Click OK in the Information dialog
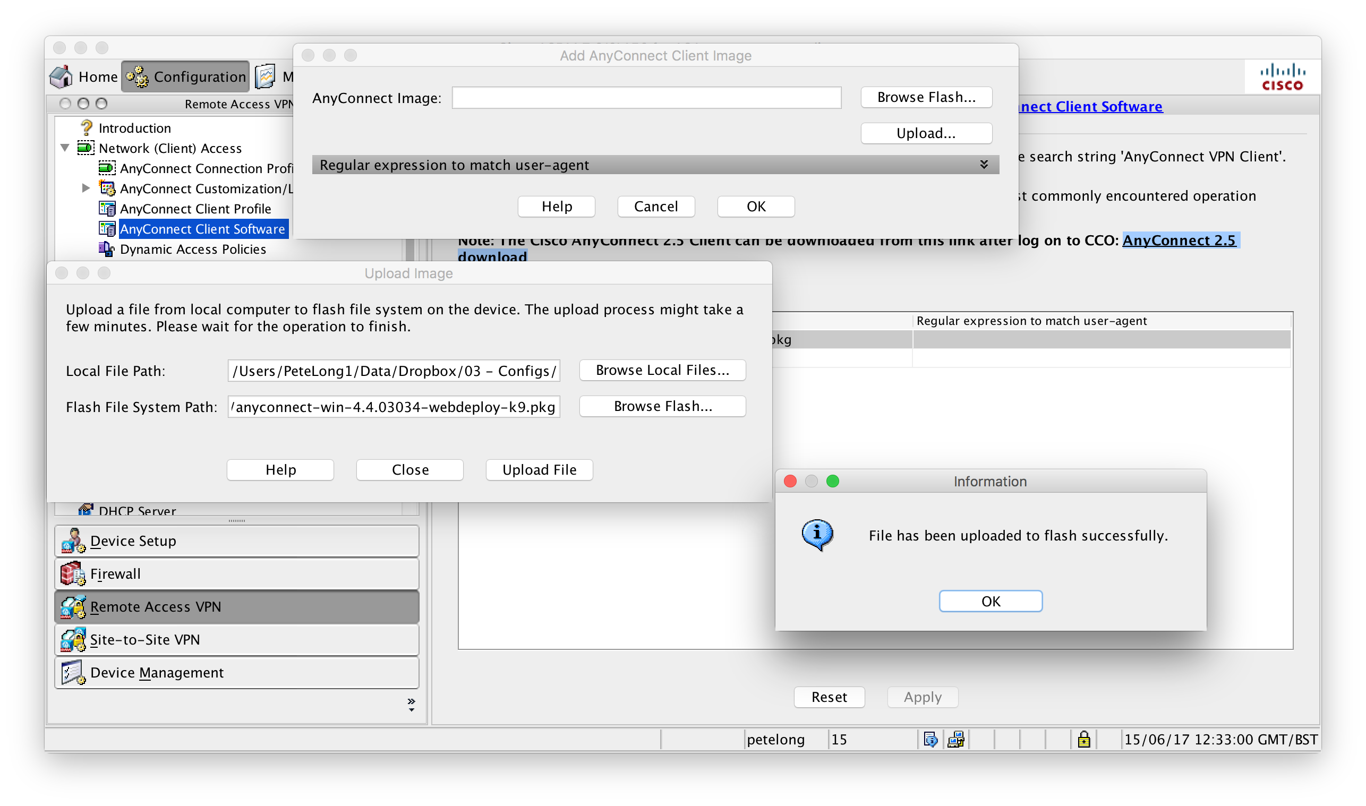1366x806 pixels. click(x=991, y=601)
